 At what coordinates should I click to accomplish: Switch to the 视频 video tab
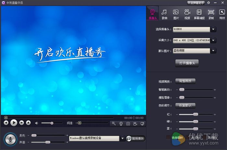pos(187,14)
